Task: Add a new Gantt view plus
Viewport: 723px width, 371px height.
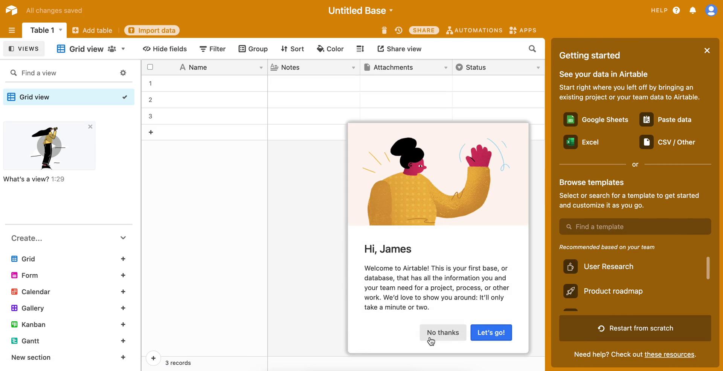Action: click(x=123, y=341)
